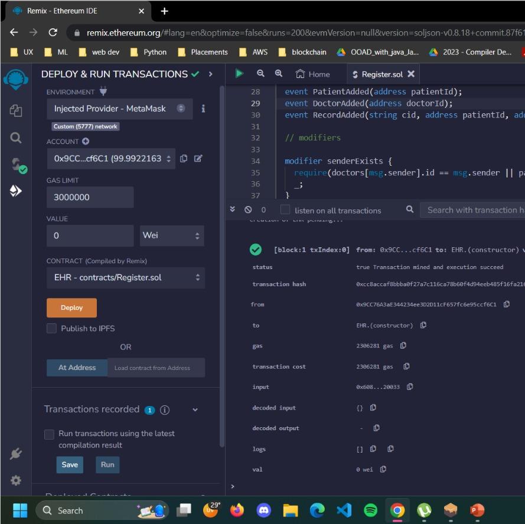The height and width of the screenshot is (524, 525).
Task: Select the Register.sol editor tab
Action: (x=378, y=74)
